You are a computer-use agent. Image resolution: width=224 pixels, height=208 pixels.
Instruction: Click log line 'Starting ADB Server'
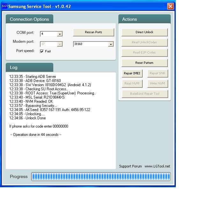[x=33, y=77]
